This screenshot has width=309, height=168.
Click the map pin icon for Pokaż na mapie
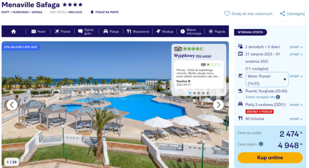tap(92, 12)
